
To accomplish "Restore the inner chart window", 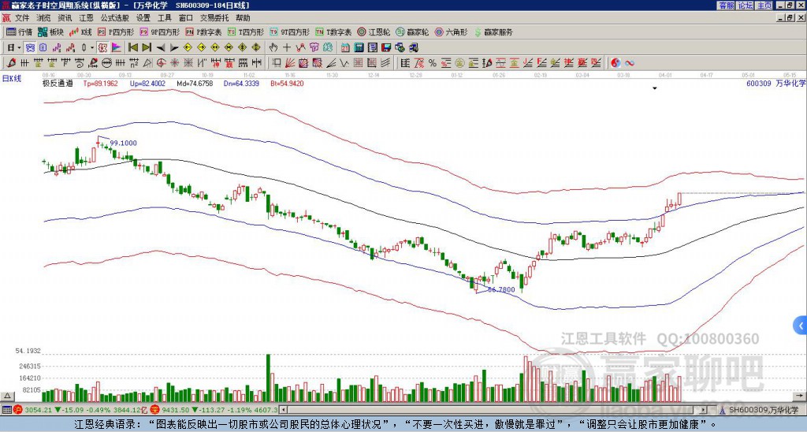I will click(x=790, y=18).
